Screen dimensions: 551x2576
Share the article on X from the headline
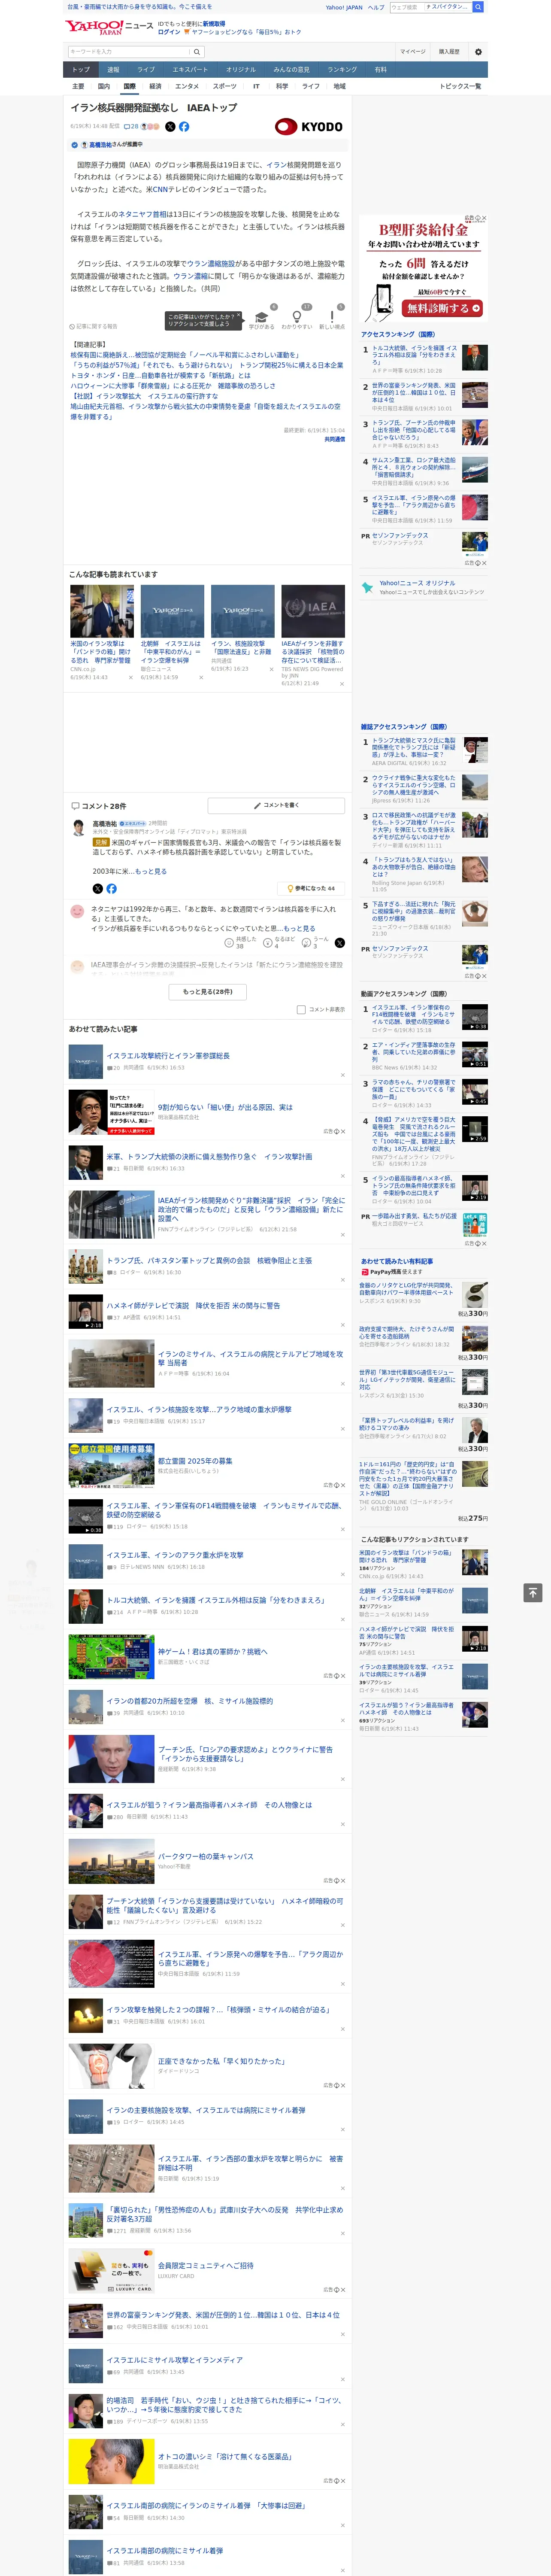click(170, 127)
